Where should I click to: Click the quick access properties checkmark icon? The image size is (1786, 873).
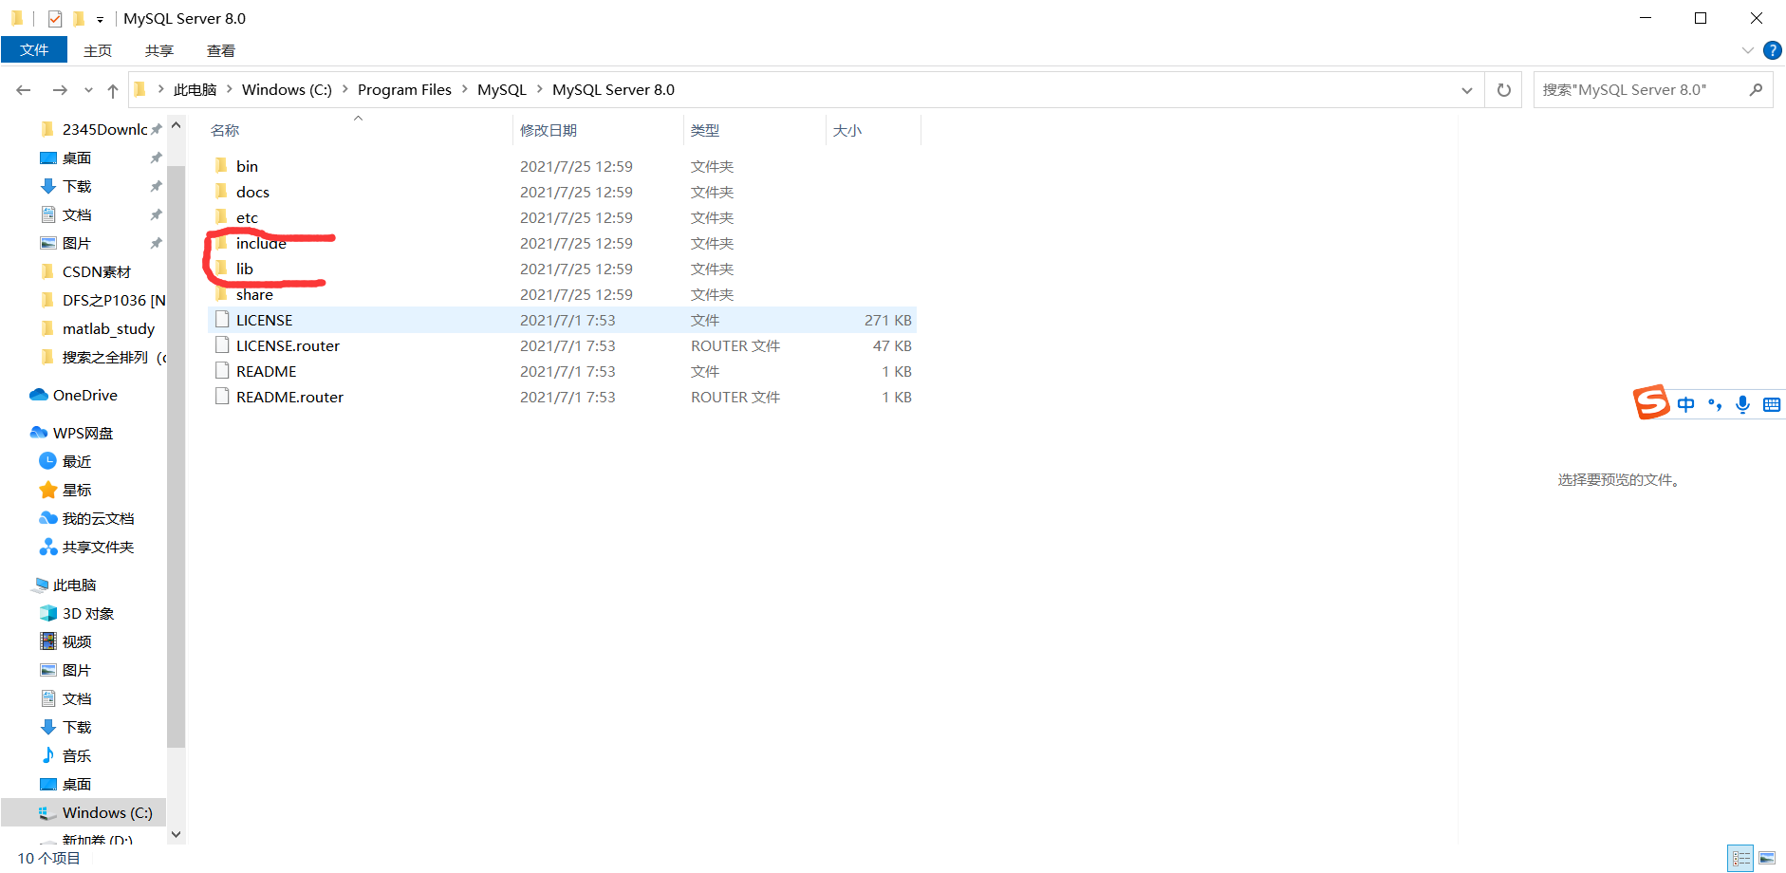pyautogui.click(x=54, y=18)
